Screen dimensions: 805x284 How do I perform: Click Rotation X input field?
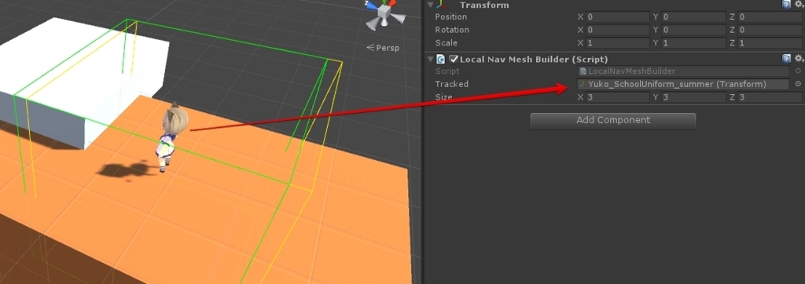click(x=618, y=30)
